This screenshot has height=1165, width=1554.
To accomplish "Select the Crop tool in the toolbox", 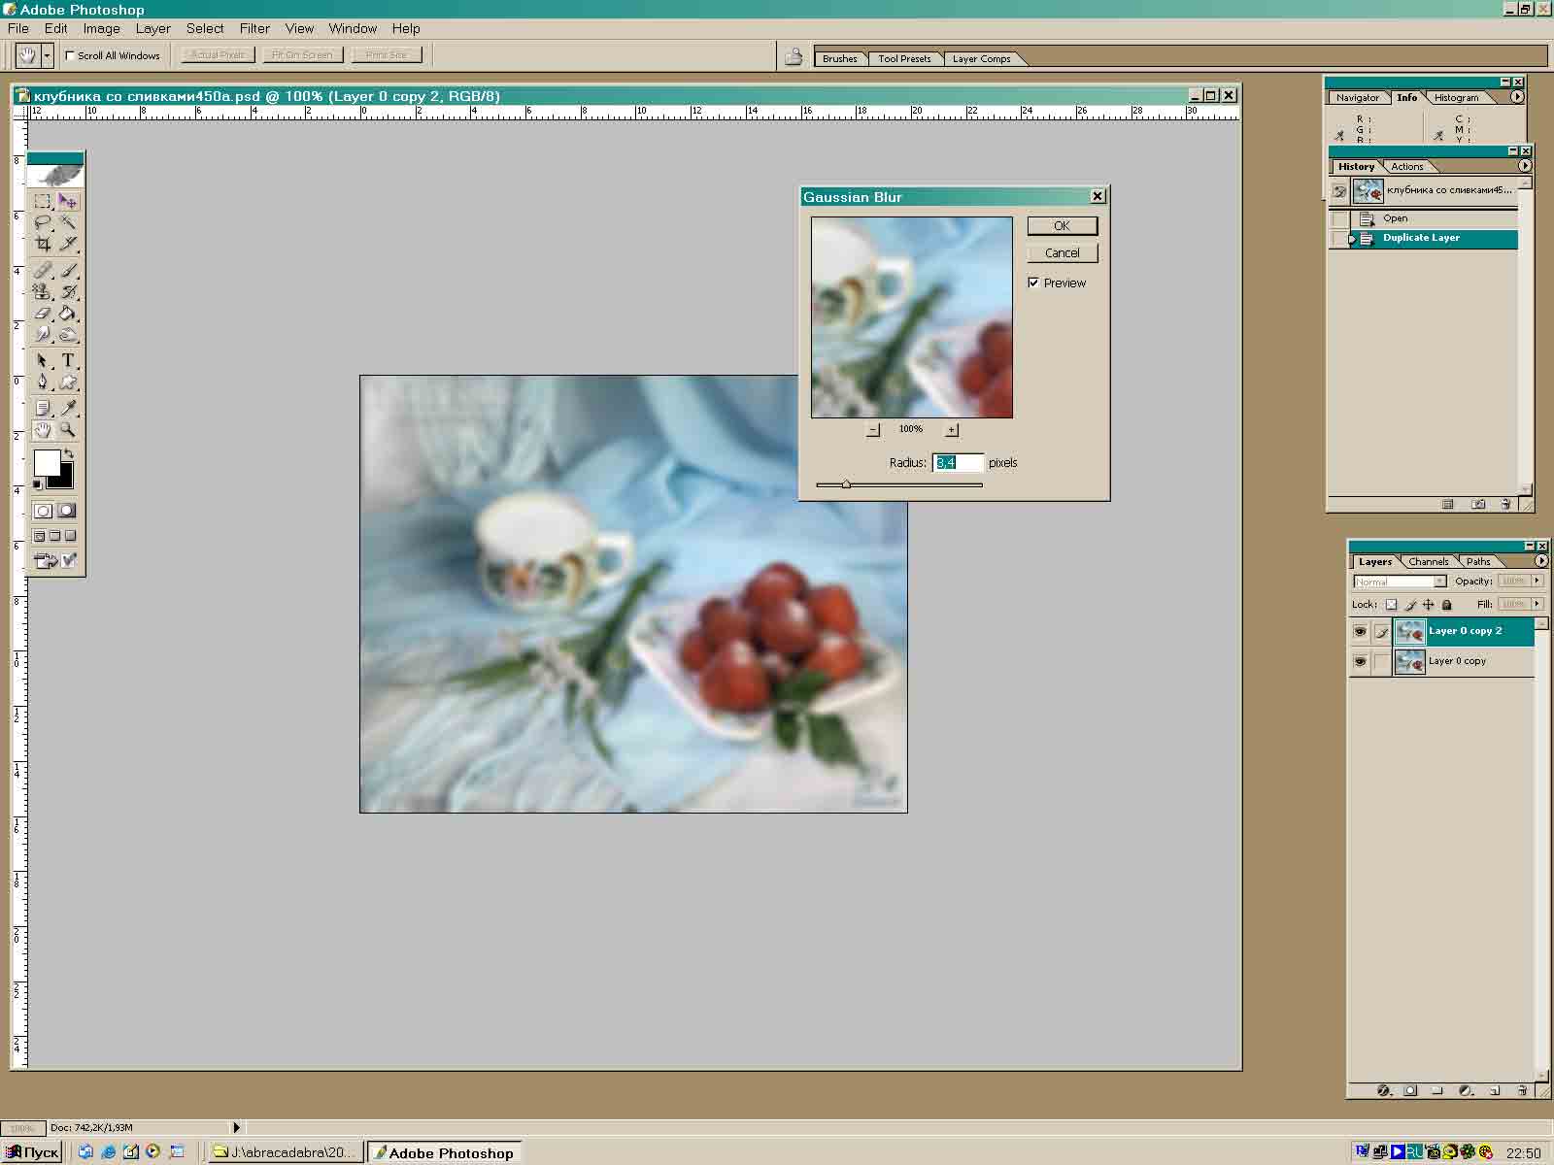I will (43, 245).
